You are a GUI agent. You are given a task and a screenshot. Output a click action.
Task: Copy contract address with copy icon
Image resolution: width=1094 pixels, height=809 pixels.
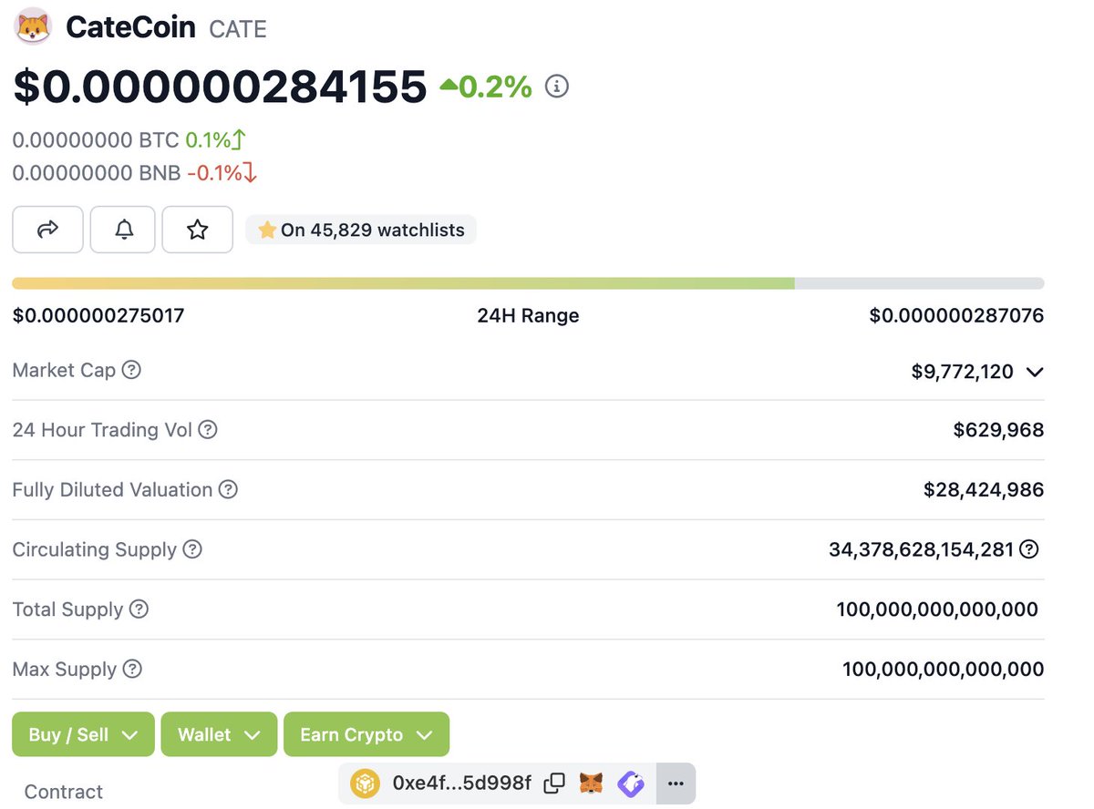[554, 783]
